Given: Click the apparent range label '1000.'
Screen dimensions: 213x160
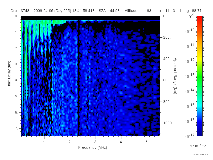Looking at the screenshot, I should coord(168,123).
